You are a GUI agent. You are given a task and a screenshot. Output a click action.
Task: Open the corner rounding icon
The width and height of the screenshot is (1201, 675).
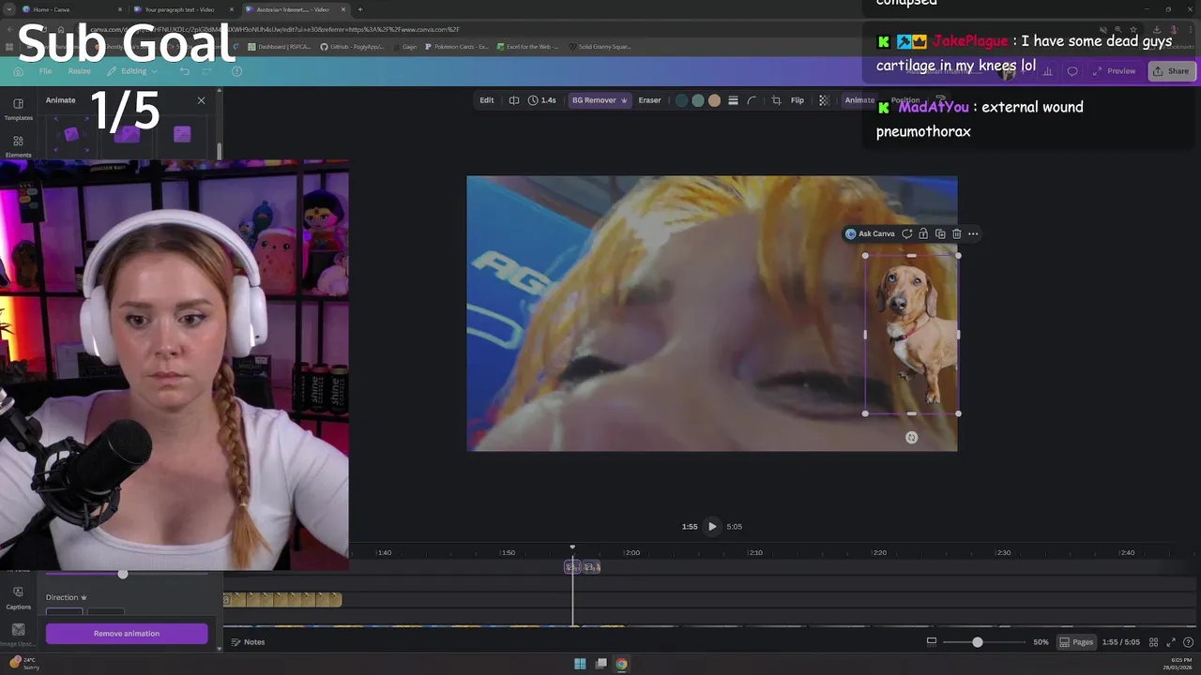tap(752, 100)
